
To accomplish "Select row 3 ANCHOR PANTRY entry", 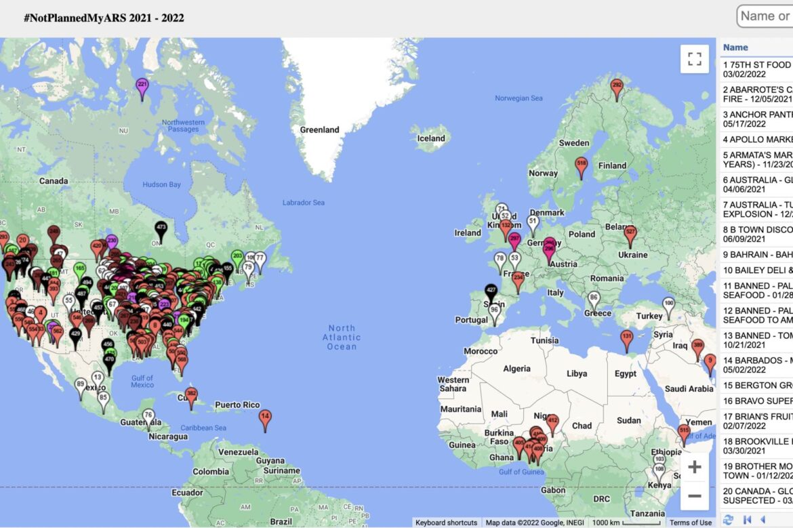I will (756, 119).
